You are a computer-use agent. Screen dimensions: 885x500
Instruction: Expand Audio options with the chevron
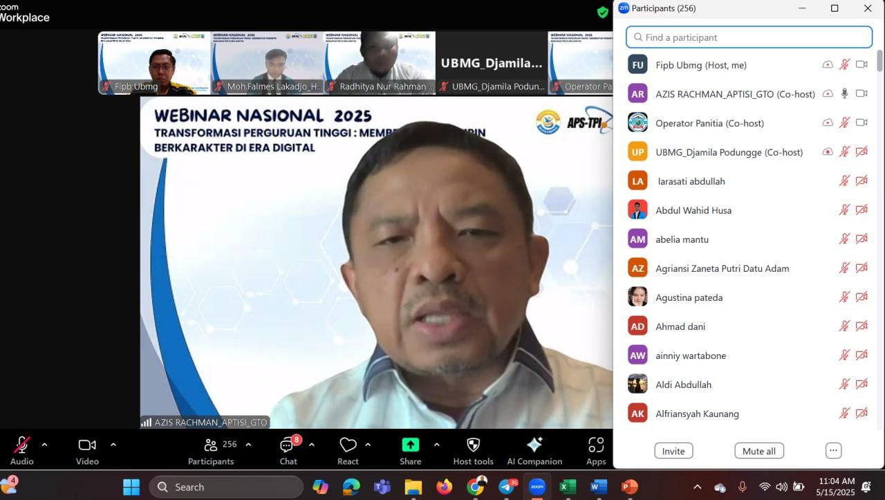(46, 444)
